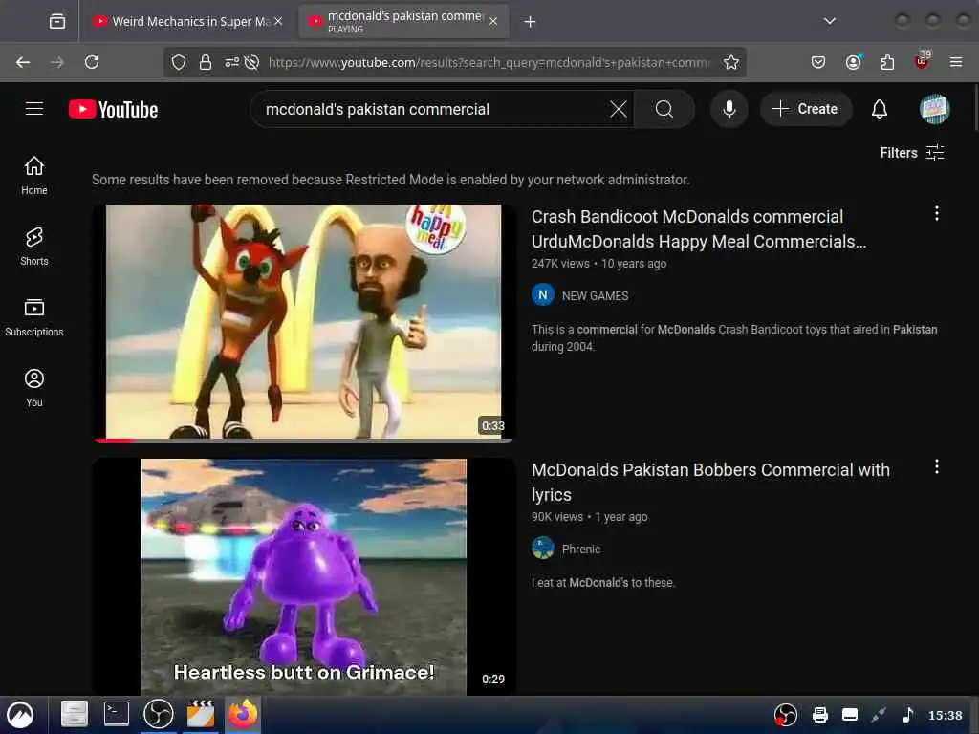The image size is (979, 734).
Task: Visit NEW GAMES channel
Action: [x=595, y=296]
